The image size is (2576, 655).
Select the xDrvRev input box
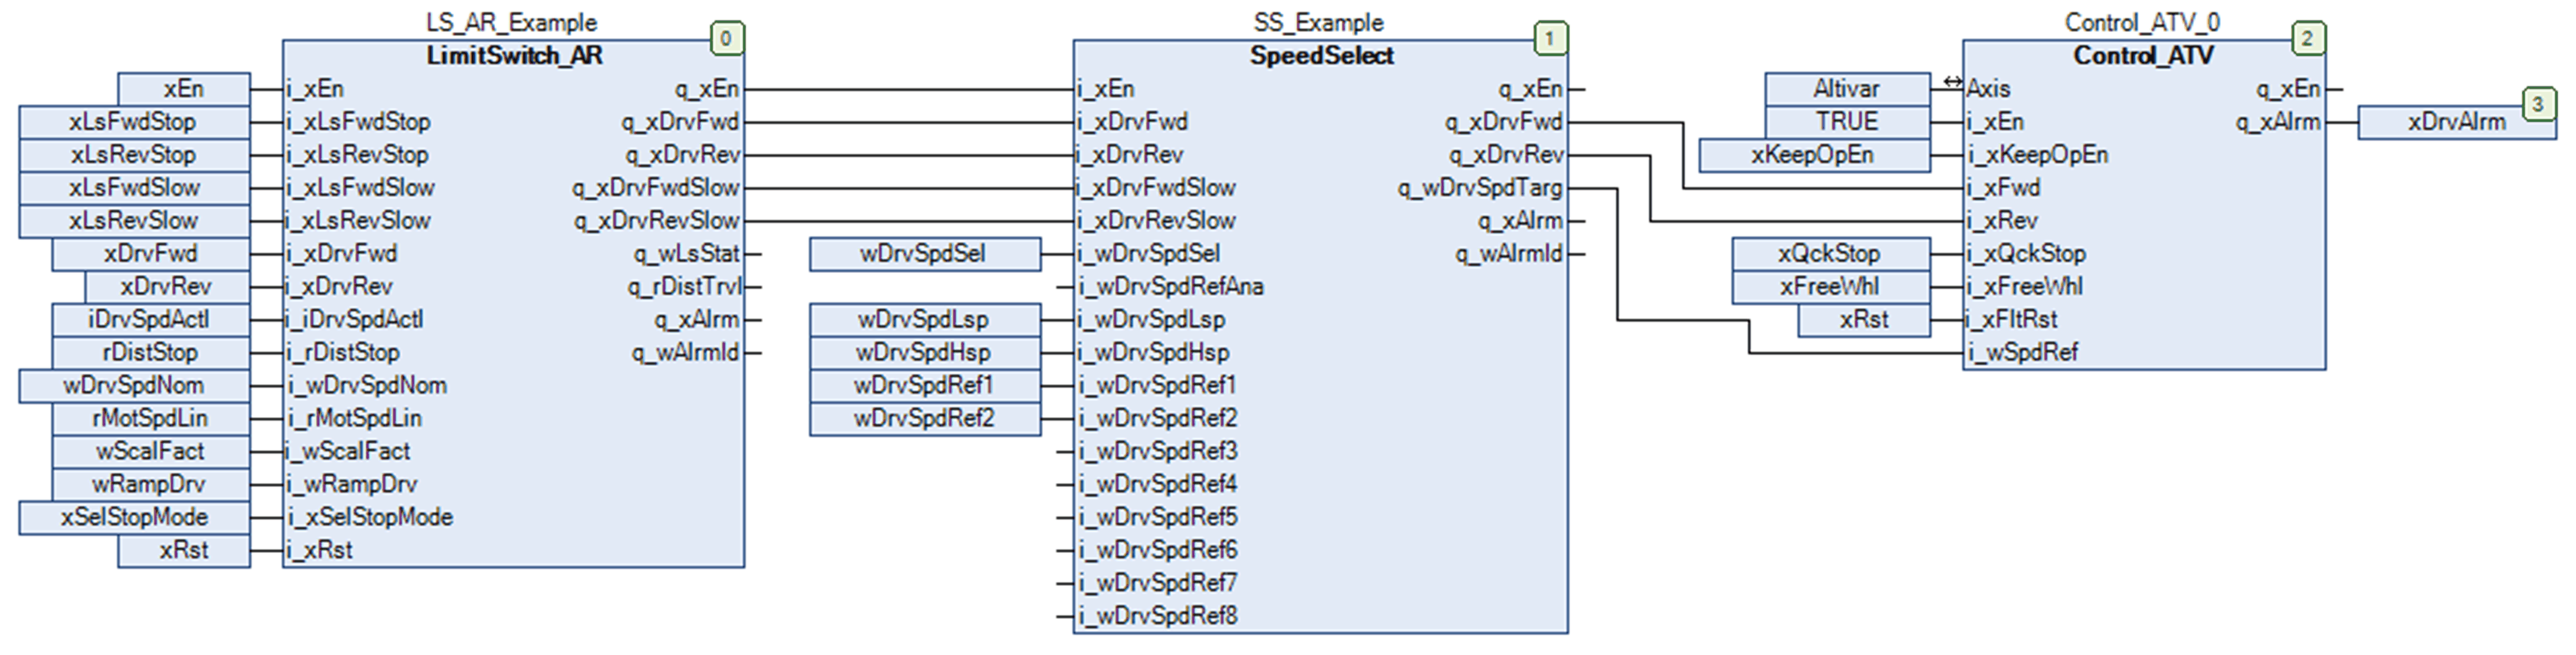[x=167, y=287]
